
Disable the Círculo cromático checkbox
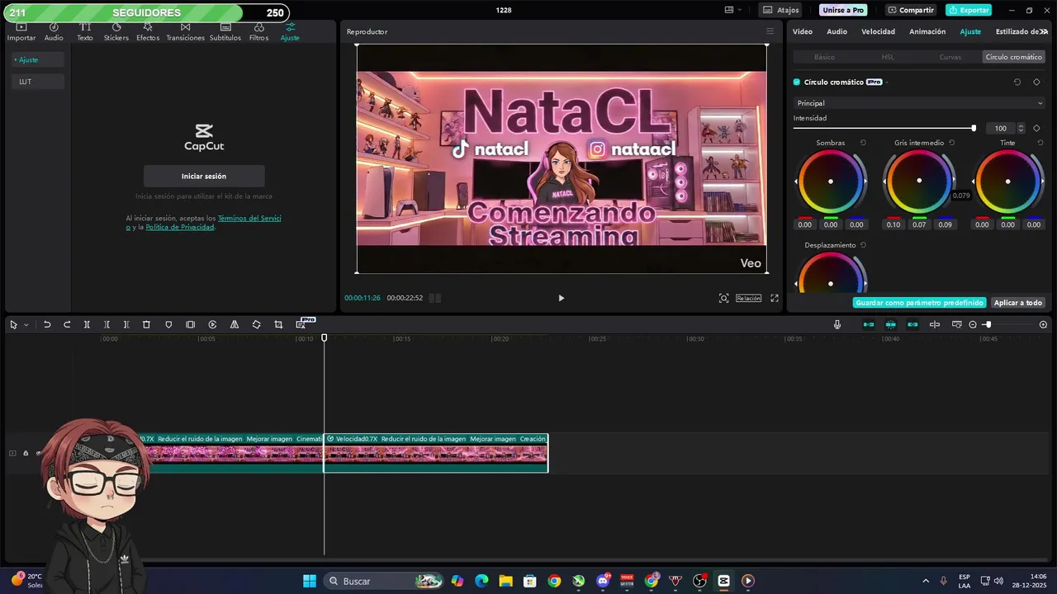(x=797, y=82)
